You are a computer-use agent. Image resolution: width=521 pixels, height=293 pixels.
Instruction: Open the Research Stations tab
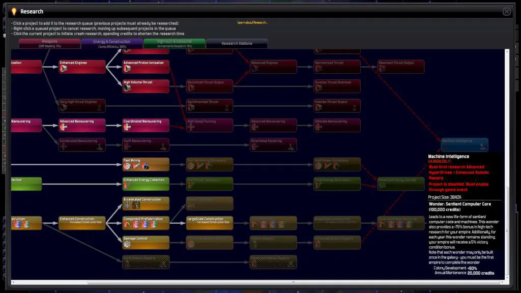pos(237,44)
